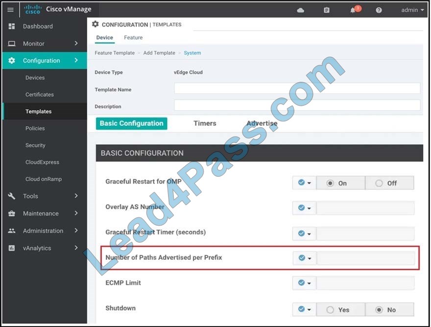Select the Basic Configuration section tab
431x327 pixels.
(x=131, y=123)
